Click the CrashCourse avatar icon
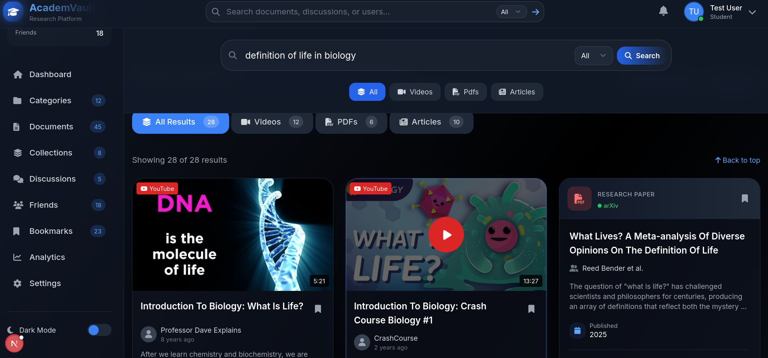This screenshot has width=768, height=358. (x=362, y=342)
